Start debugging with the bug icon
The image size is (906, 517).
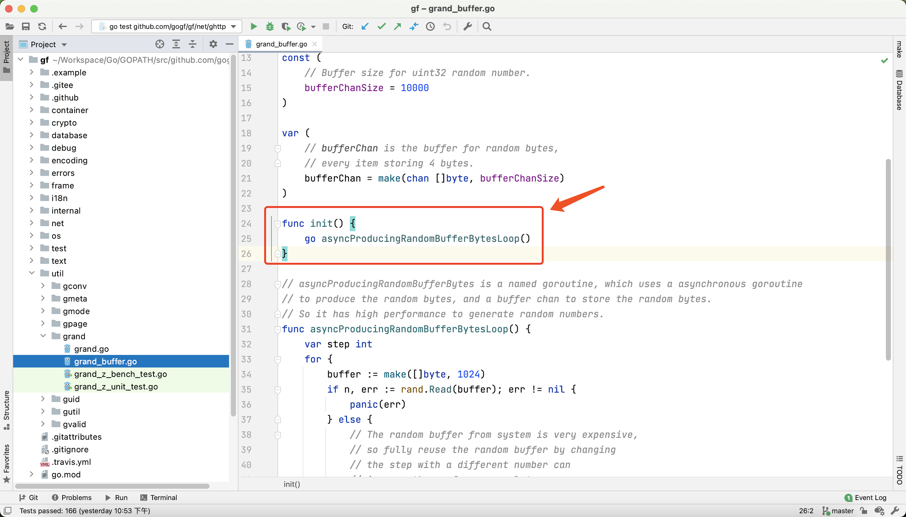[x=270, y=27]
